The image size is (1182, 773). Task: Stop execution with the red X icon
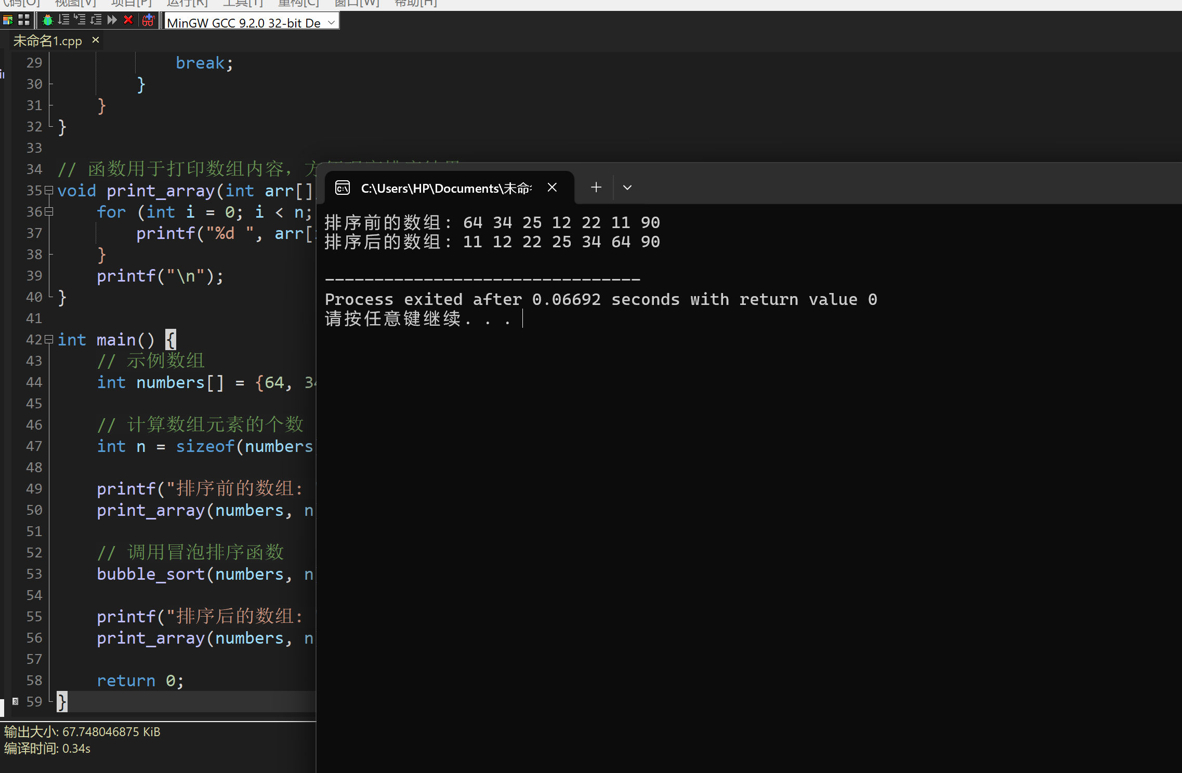(x=128, y=20)
